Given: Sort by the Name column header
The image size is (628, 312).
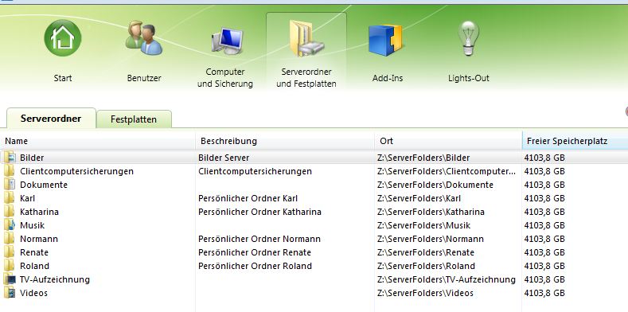Looking at the screenshot, I should [x=98, y=141].
